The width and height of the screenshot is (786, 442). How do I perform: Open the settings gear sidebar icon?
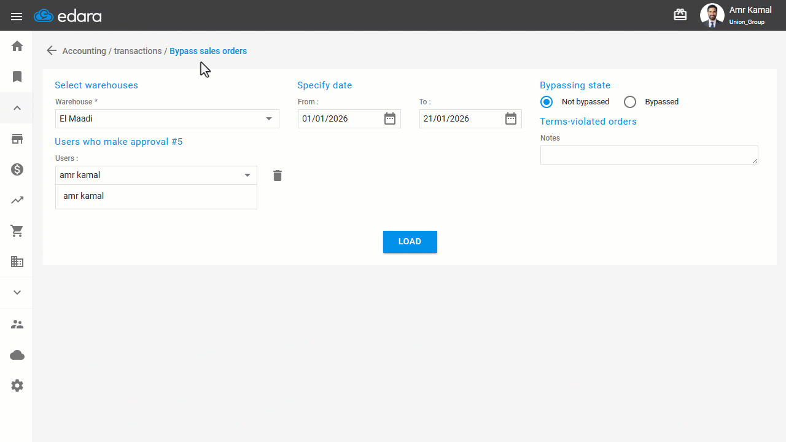tap(17, 386)
